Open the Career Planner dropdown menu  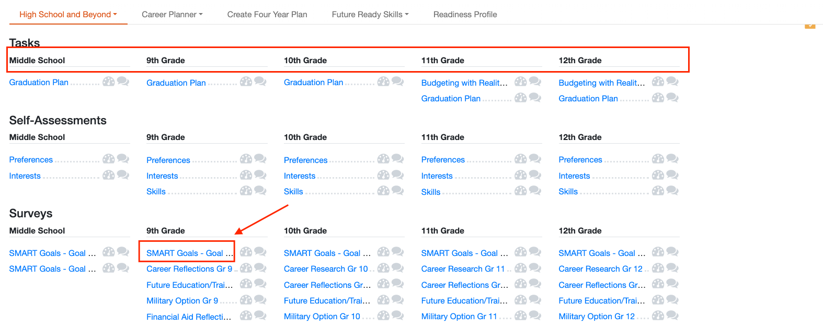[172, 15]
